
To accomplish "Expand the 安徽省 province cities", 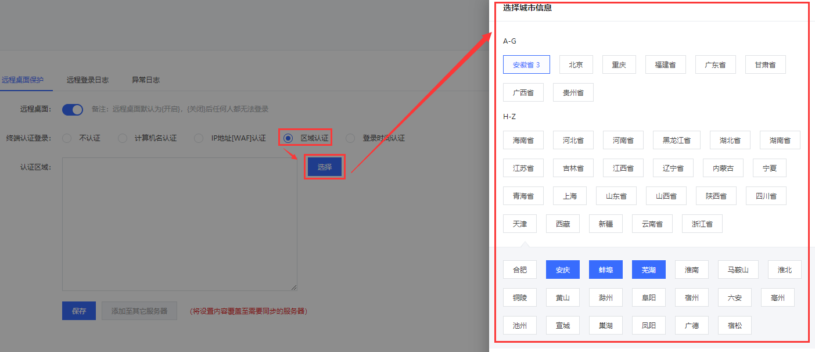I will [x=526, y=64].
